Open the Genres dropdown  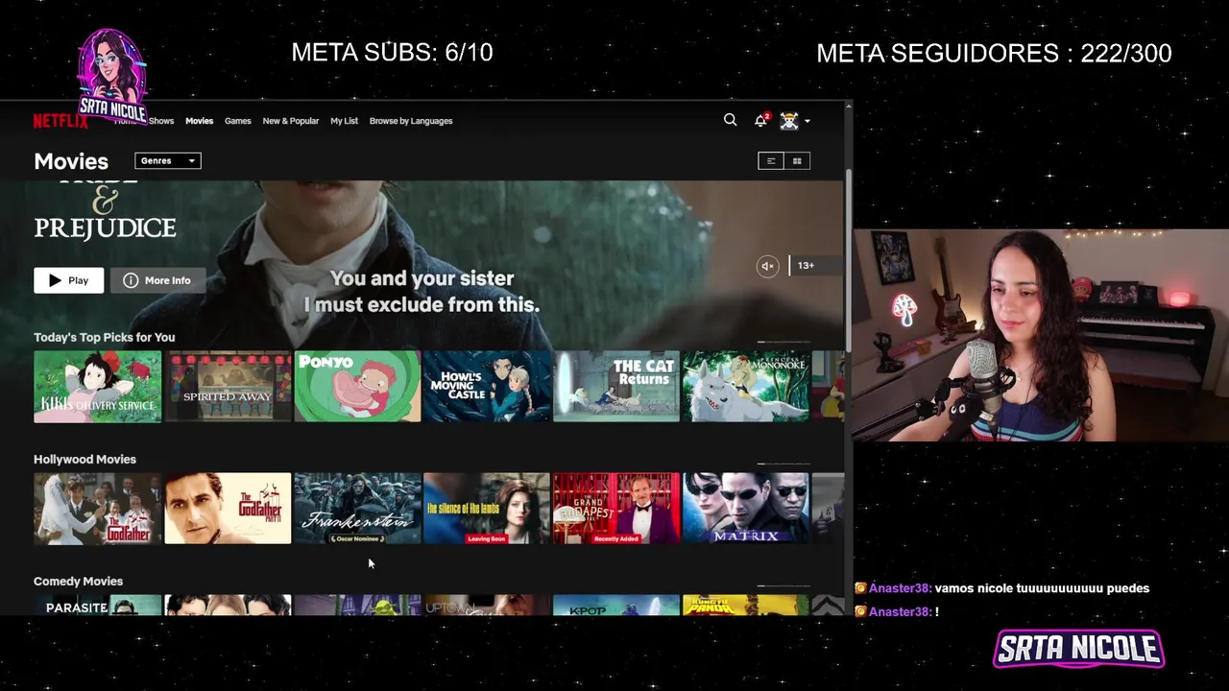click(x=168, y=160)
